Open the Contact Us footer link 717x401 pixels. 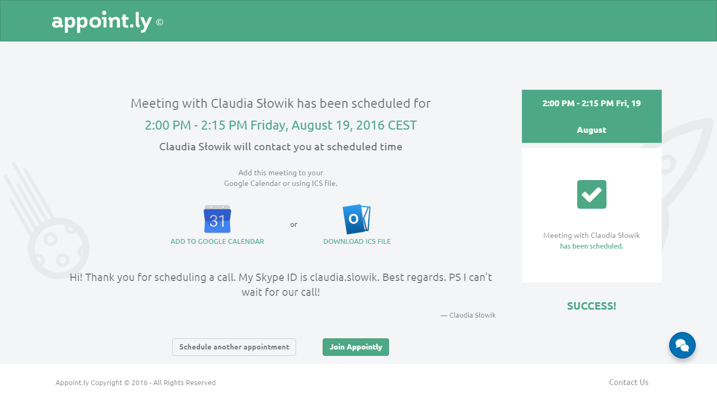tap(628, 382)
